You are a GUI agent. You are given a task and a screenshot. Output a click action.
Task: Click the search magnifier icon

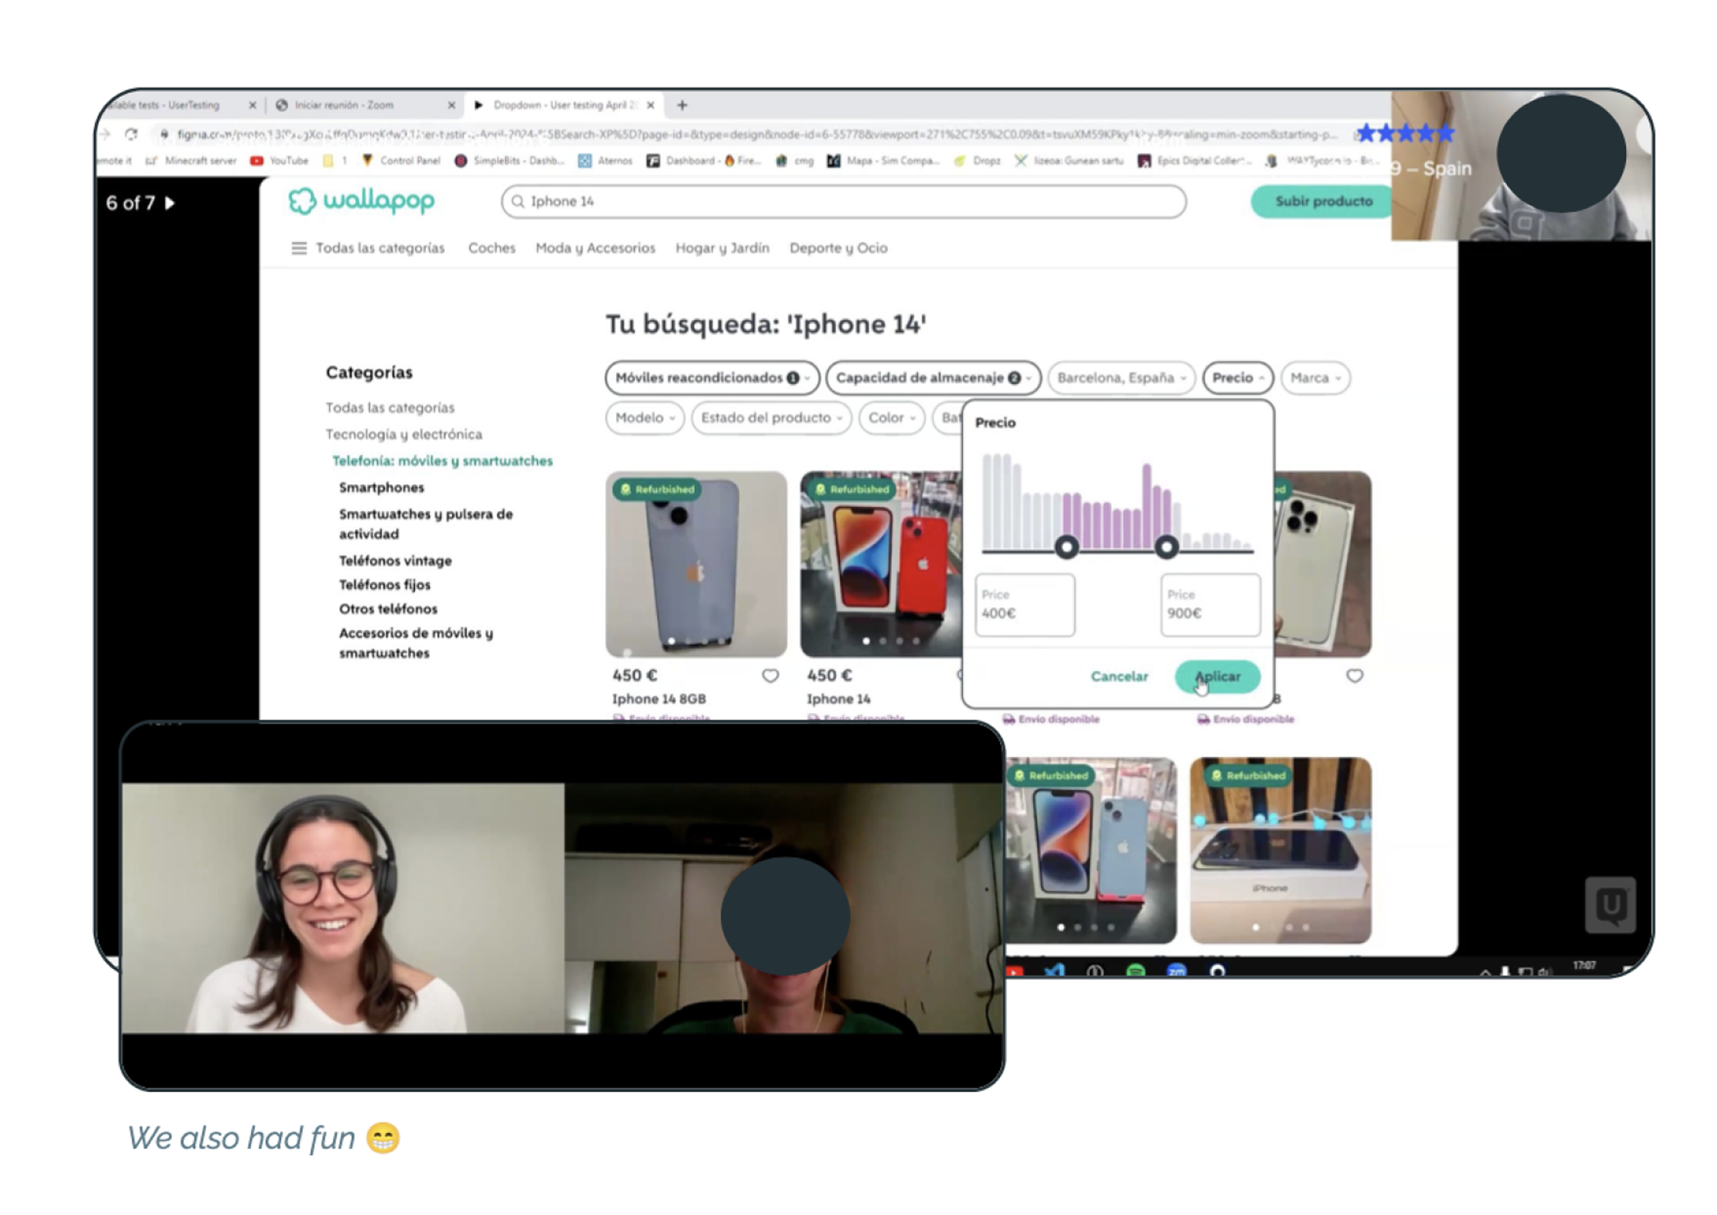517,201
